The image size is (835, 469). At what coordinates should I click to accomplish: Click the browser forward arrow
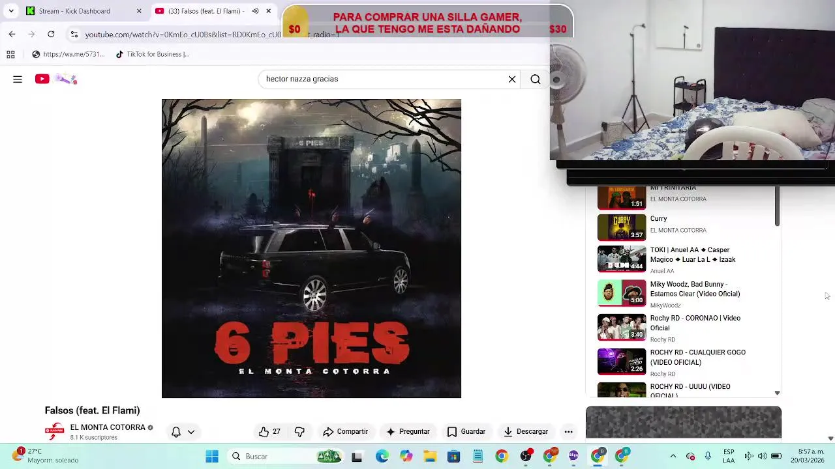click(x=31, y=34)
